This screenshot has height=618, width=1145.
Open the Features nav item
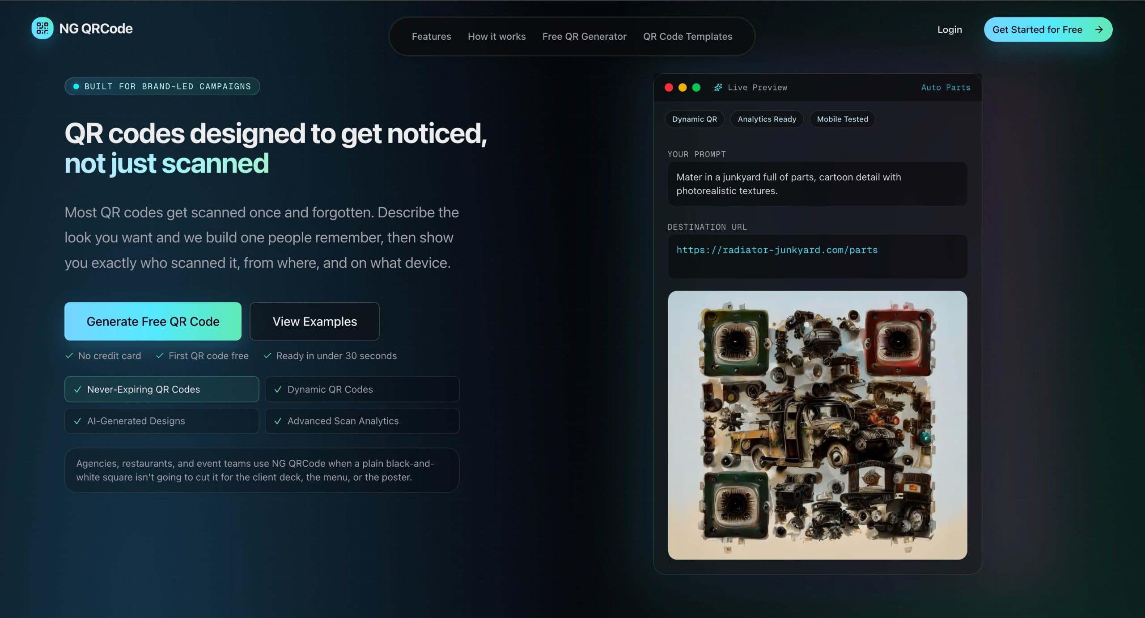(x=431, y=36)
